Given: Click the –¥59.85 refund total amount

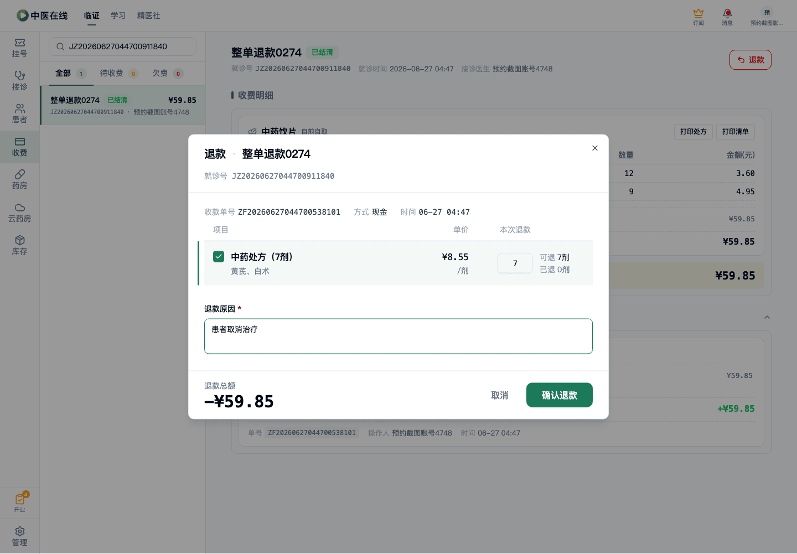Looking at the screenshot, I should click(x=239, y=401).
